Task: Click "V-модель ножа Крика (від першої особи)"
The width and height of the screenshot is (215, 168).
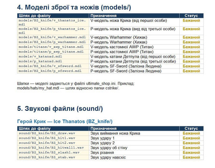Action: [129, 21]
